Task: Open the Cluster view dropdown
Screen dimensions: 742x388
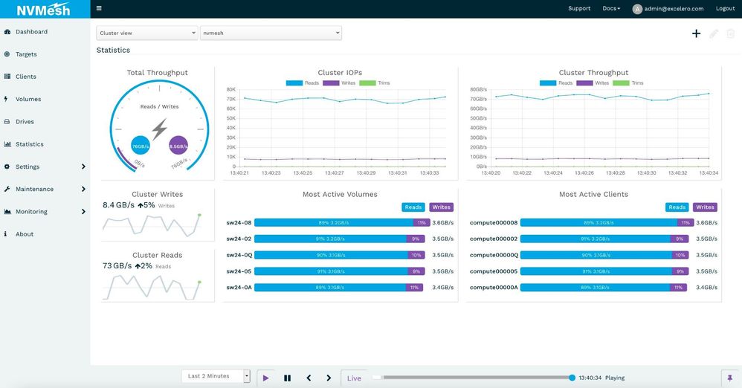Action: pos(147,33)
